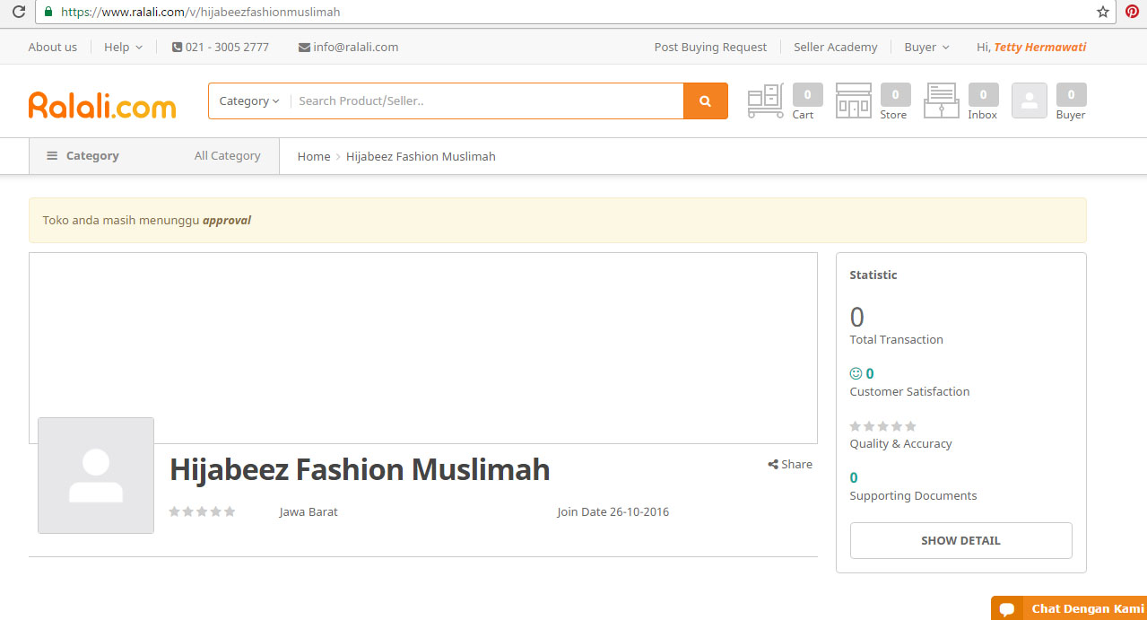Image resolution: width=1147 pixels, height=620 pixels.
Task: Open the Inbox icon
Action: (941, 100)
